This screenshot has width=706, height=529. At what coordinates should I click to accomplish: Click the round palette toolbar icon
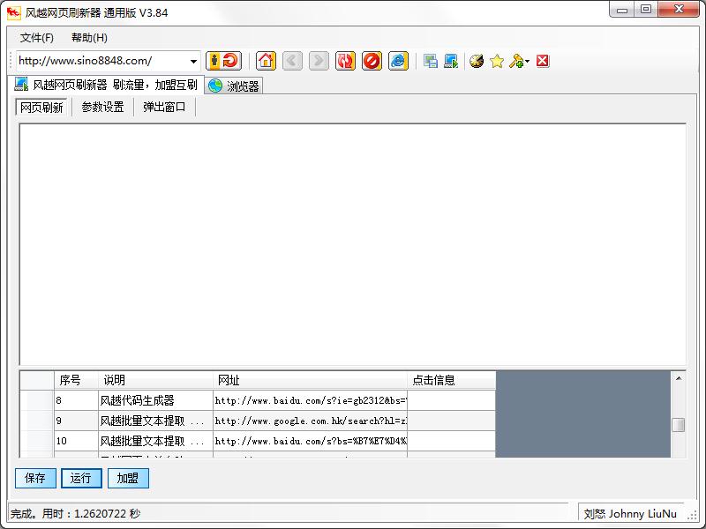(x=477, y=61)
